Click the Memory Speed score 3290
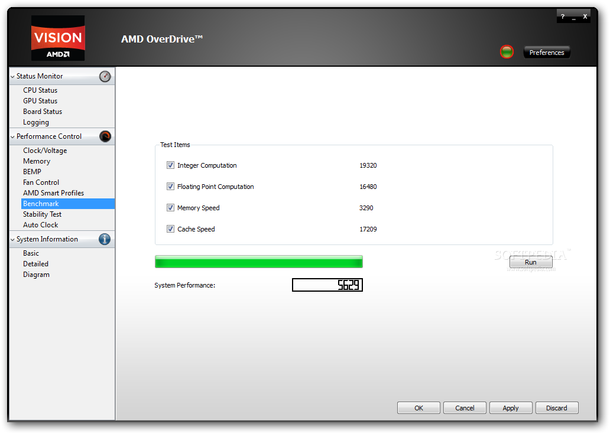 pyautogui.click(x=366, y=208)
